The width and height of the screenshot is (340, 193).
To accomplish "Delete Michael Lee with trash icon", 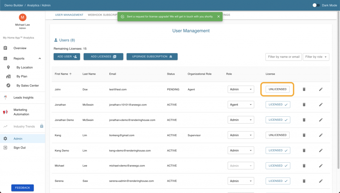I will click(304, 166).
